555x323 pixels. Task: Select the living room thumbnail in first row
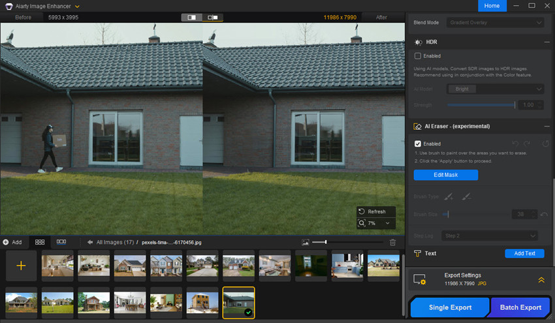(94, 266)
